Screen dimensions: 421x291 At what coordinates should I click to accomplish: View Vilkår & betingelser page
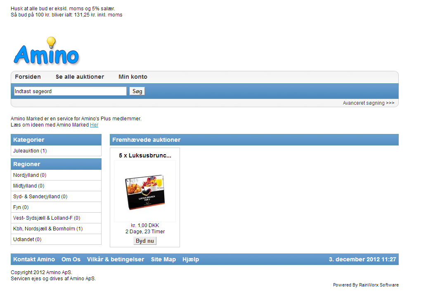coord(116,259)
